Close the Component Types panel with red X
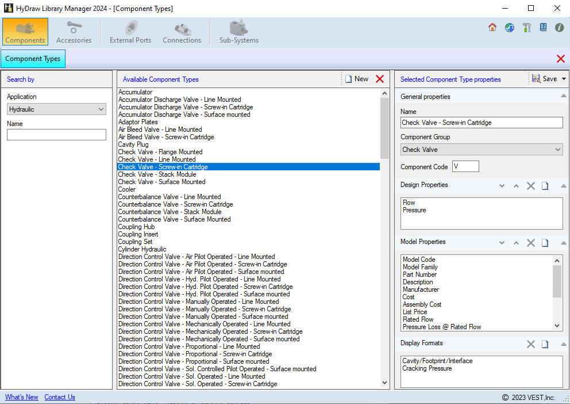570x404 pixels. point(561,59)
